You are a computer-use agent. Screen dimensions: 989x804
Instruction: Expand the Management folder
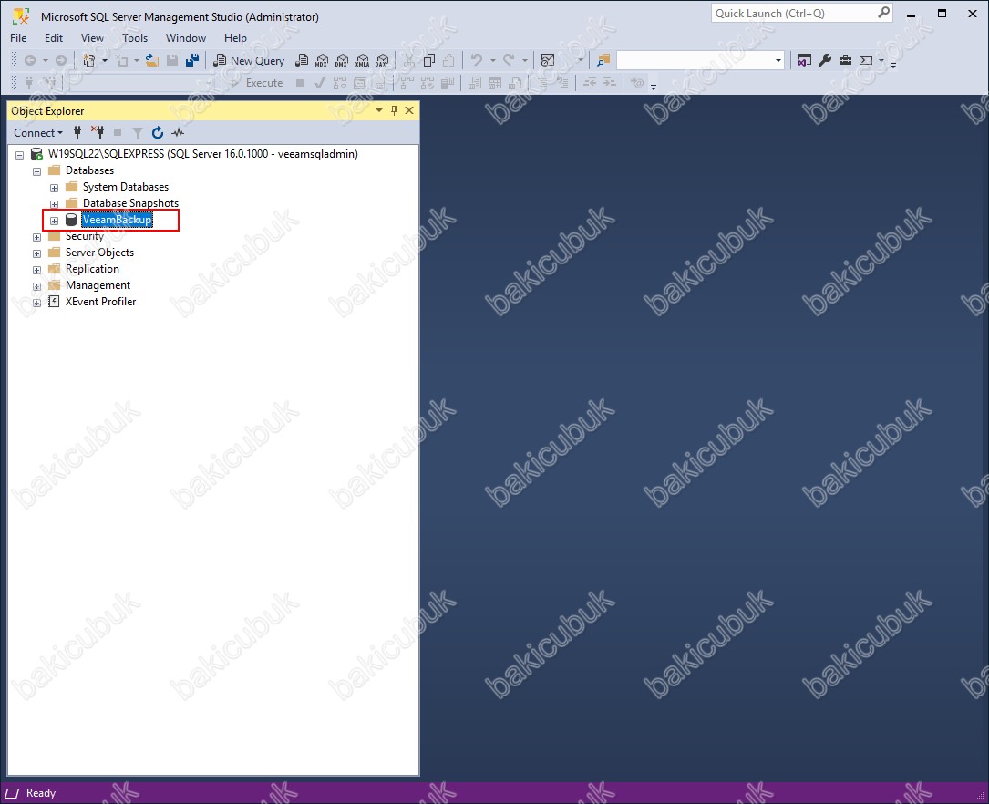(x=36, y=286)
